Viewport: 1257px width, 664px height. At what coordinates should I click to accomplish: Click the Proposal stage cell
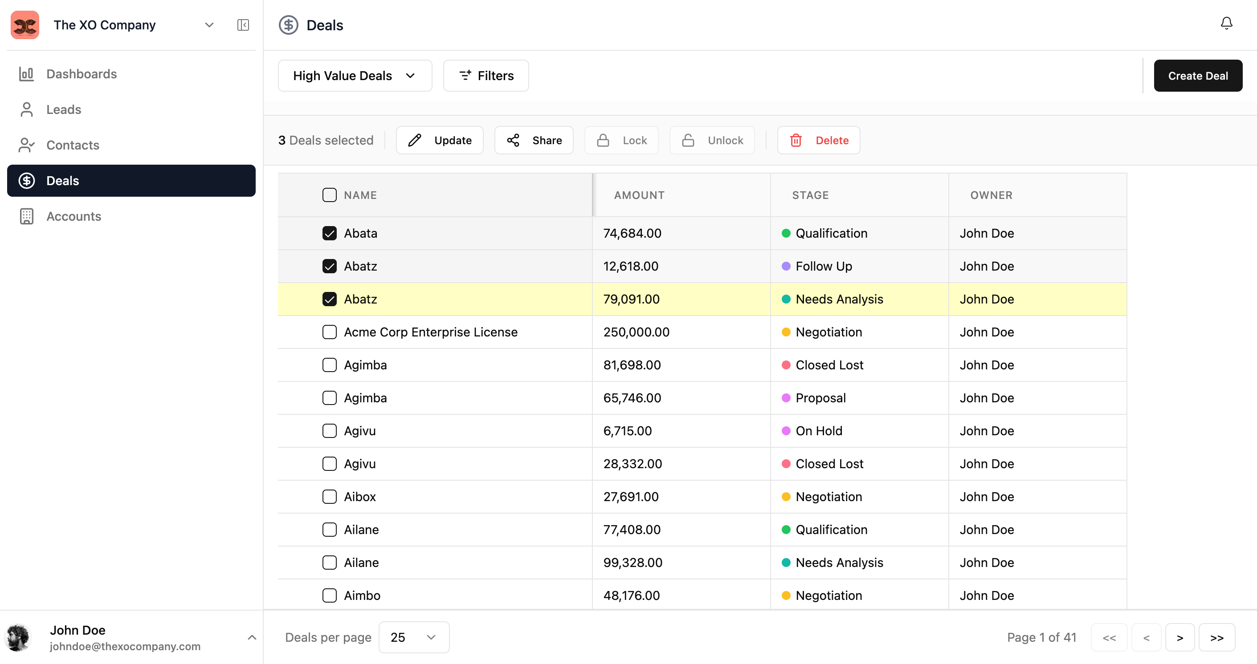pos(859,398)
